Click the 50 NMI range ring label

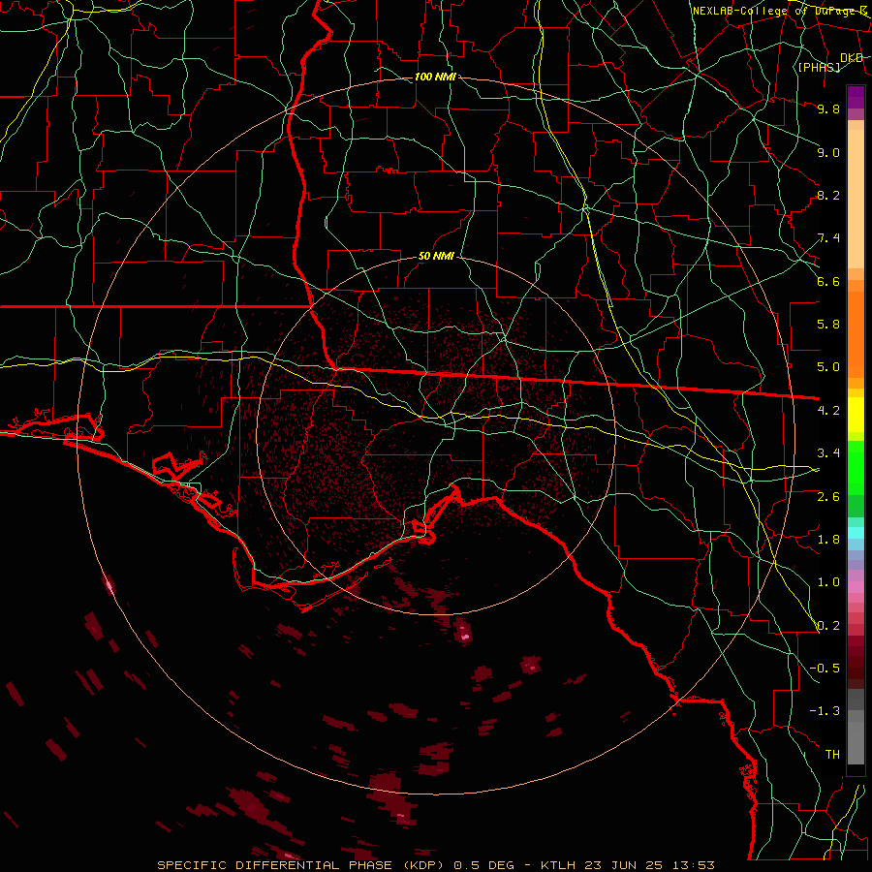[437, 257]
